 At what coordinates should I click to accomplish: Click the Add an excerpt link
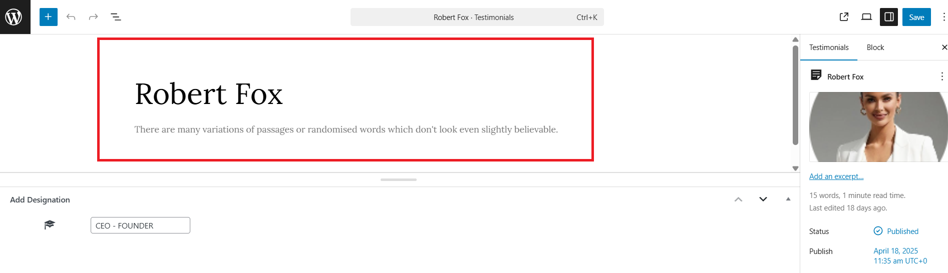point(836,176)
